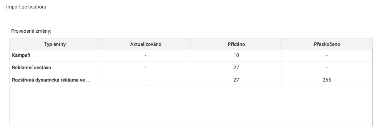Click the Import ze souboru title

[26, 7]
